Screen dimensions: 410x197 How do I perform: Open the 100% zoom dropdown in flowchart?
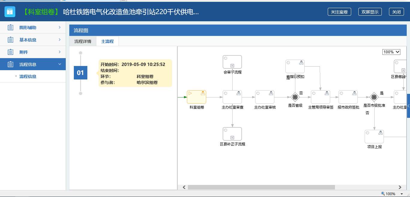pos(391,52)
